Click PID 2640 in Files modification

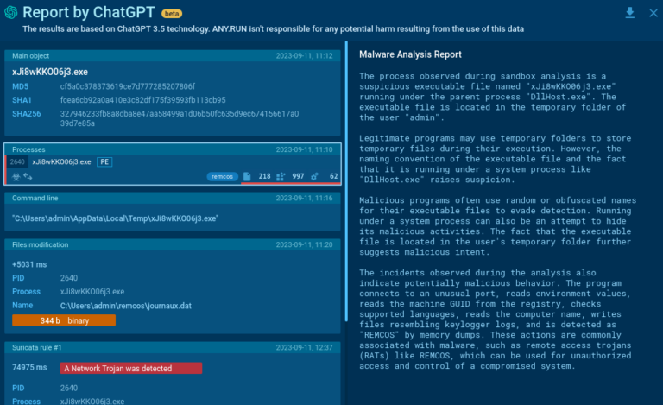coord(68,278)
